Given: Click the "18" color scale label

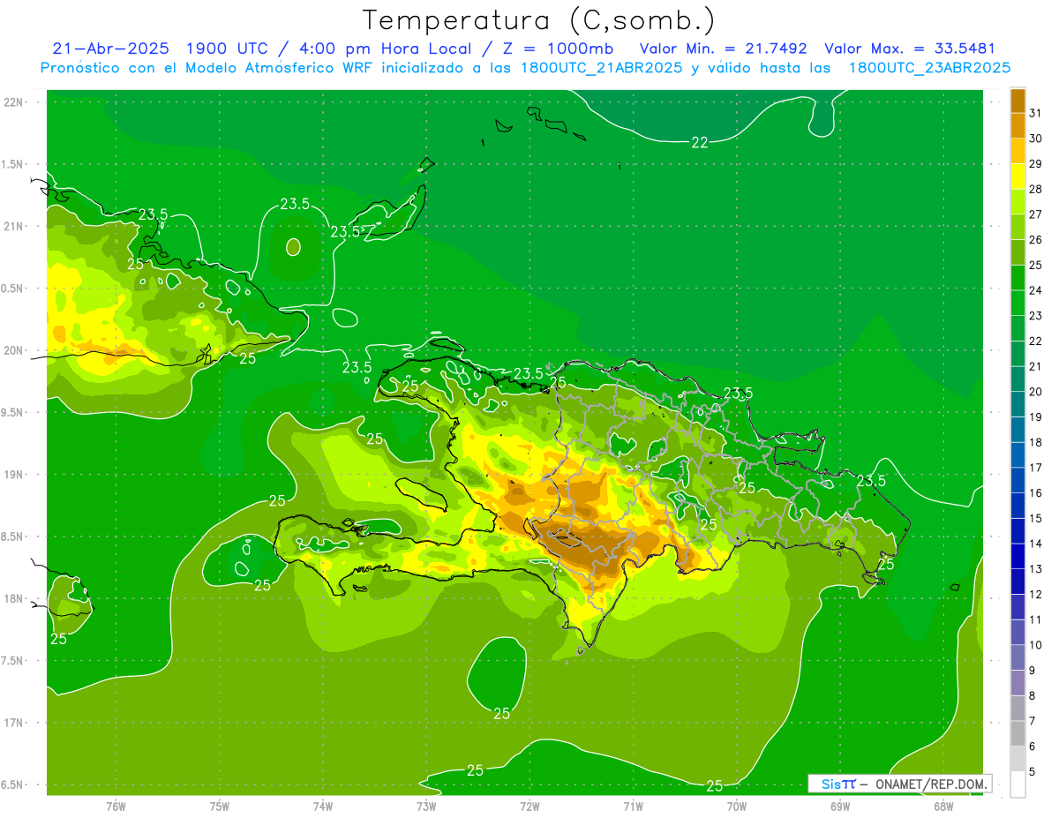Looking at the screenshot, I should [1035, 442].
